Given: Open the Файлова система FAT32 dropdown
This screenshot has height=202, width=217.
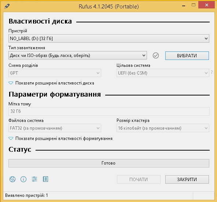Looking at the screenshot, I should point(55,128).
